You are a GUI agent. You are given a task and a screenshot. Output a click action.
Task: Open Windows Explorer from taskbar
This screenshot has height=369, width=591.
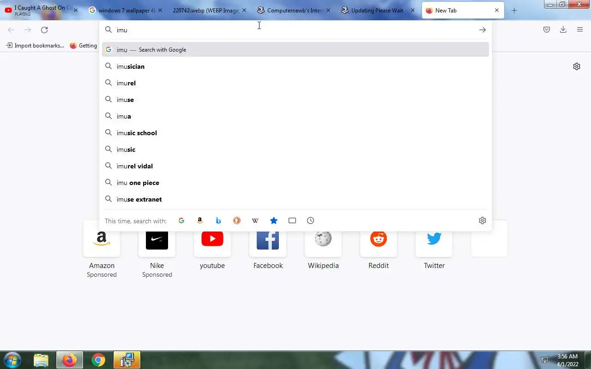point(41,360)
